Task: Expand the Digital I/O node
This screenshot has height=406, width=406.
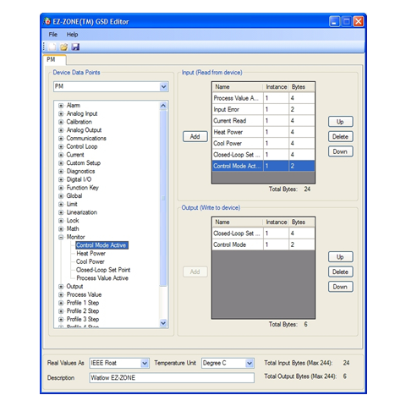Action: click(x=61, y=179)
